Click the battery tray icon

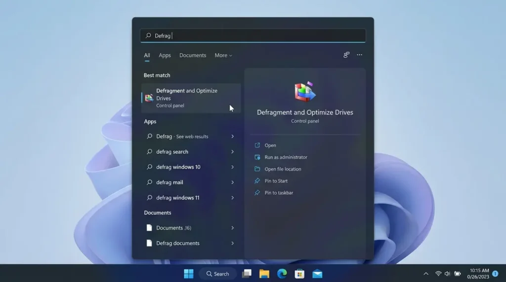tap(458, 274)
